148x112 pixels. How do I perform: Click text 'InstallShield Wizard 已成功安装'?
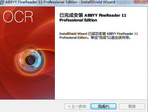(x=83, y=34)
